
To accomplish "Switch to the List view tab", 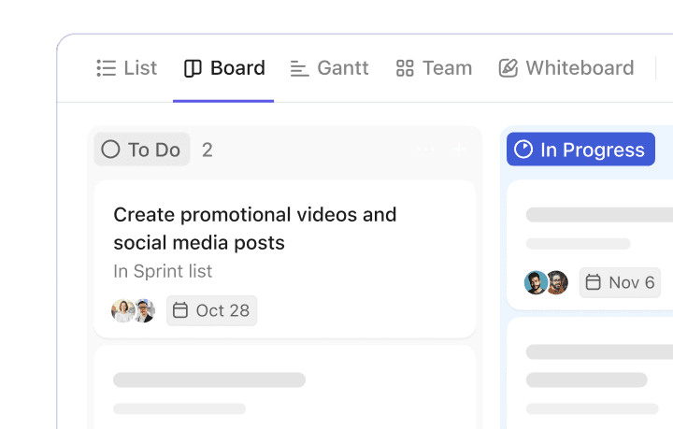I will pos(127,68).
